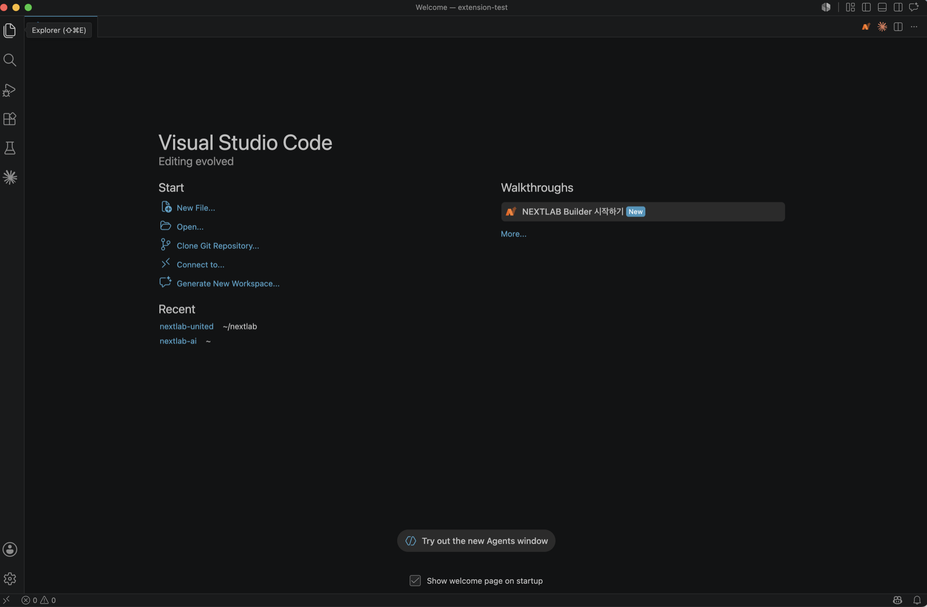Click the starburst icon in editor toolbar
The width and height of the screenshot is (927, 607).
[882, 27]
